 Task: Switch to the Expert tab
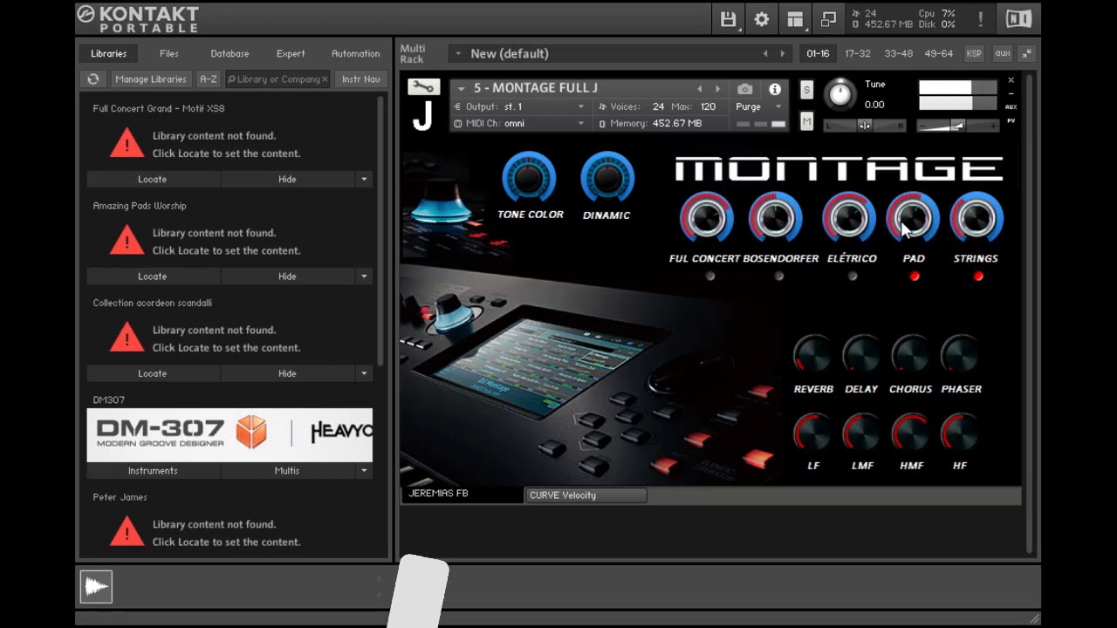coord(291,54)
